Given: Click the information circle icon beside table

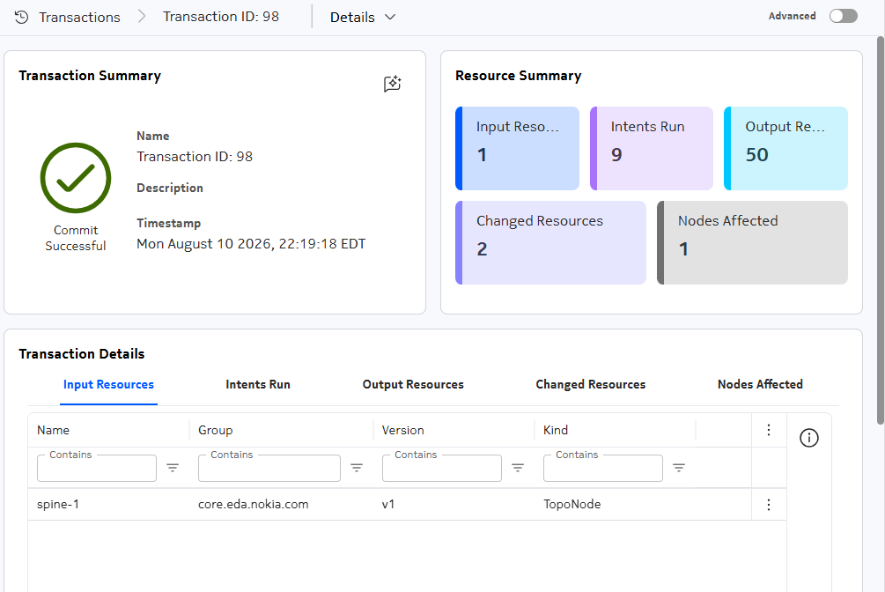Looking at the screenshot, I should click(808, 438).
